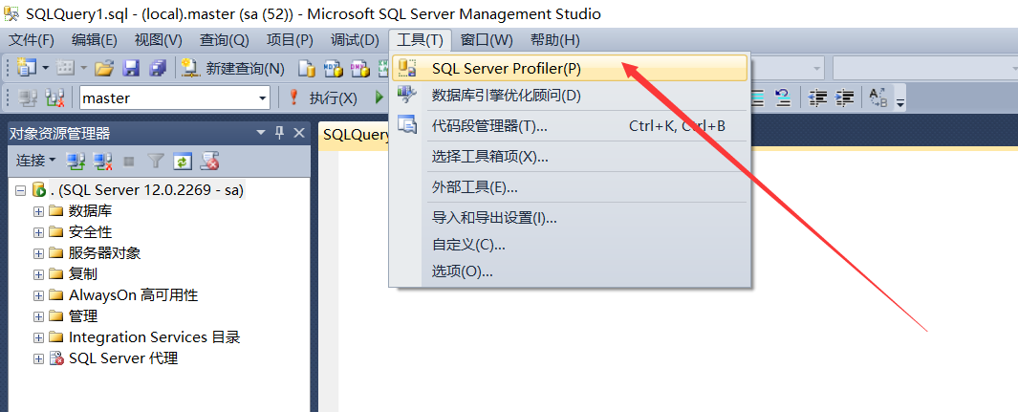1018x412 pixels.
Task: Refresh the Object Explorer tree
Action: pyautogui.click(x=182, y=161)
